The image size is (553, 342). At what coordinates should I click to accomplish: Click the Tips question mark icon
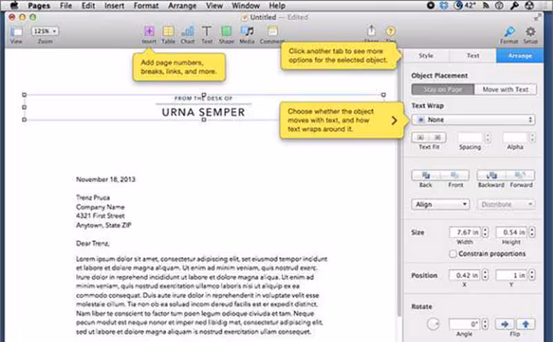click(x=391, y=31)
